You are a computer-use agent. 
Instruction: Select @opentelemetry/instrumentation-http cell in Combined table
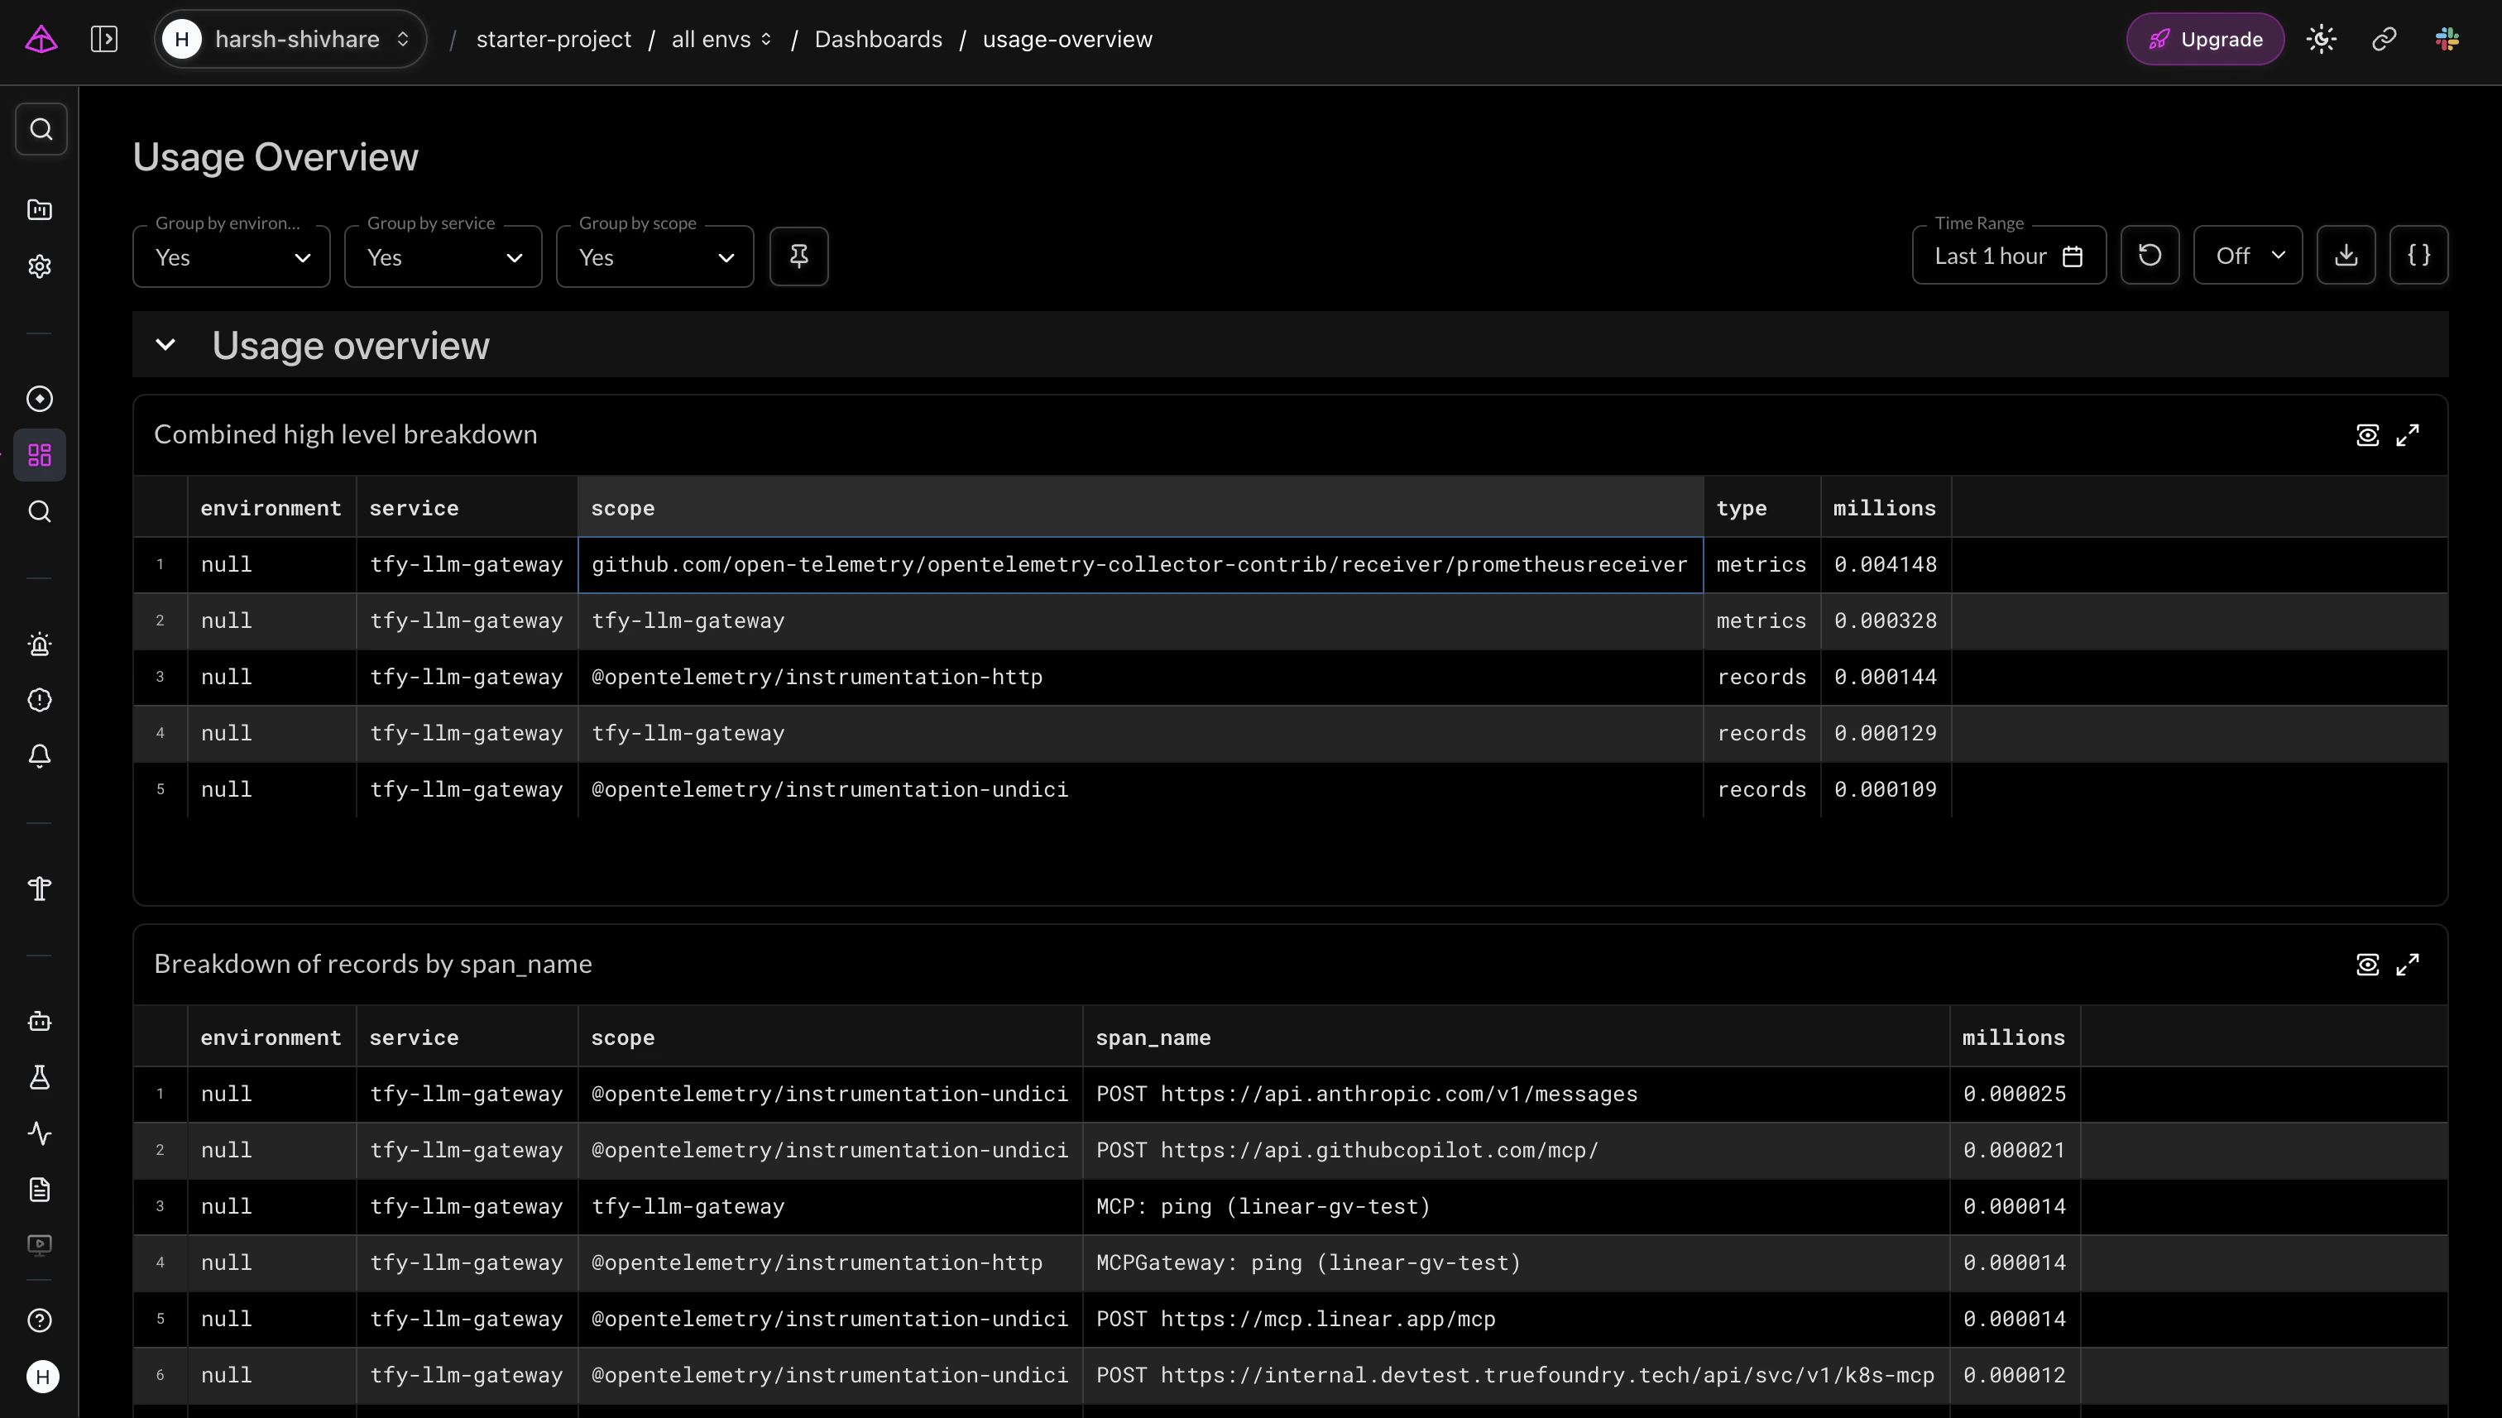pos(1140,677)
